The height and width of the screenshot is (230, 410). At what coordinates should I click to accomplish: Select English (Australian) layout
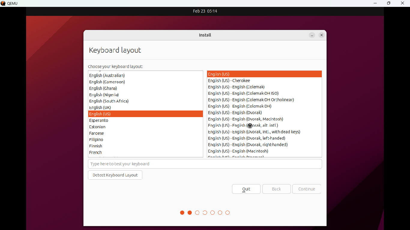click(x=146, y=75)
